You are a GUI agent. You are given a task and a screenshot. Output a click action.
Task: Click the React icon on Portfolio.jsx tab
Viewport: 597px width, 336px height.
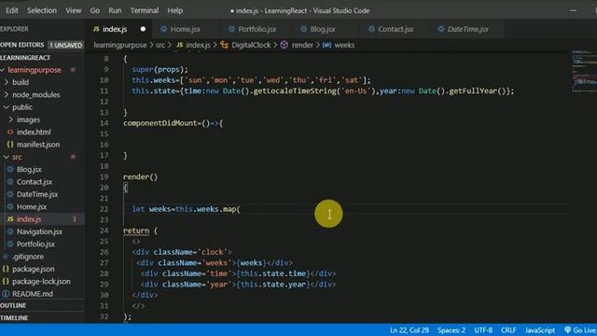(x=231, y=29)
